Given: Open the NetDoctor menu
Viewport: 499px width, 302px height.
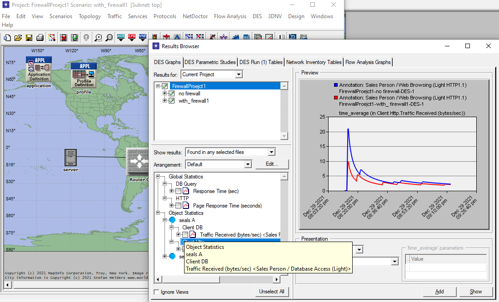Looking at the screenshot, I should 195,16.
